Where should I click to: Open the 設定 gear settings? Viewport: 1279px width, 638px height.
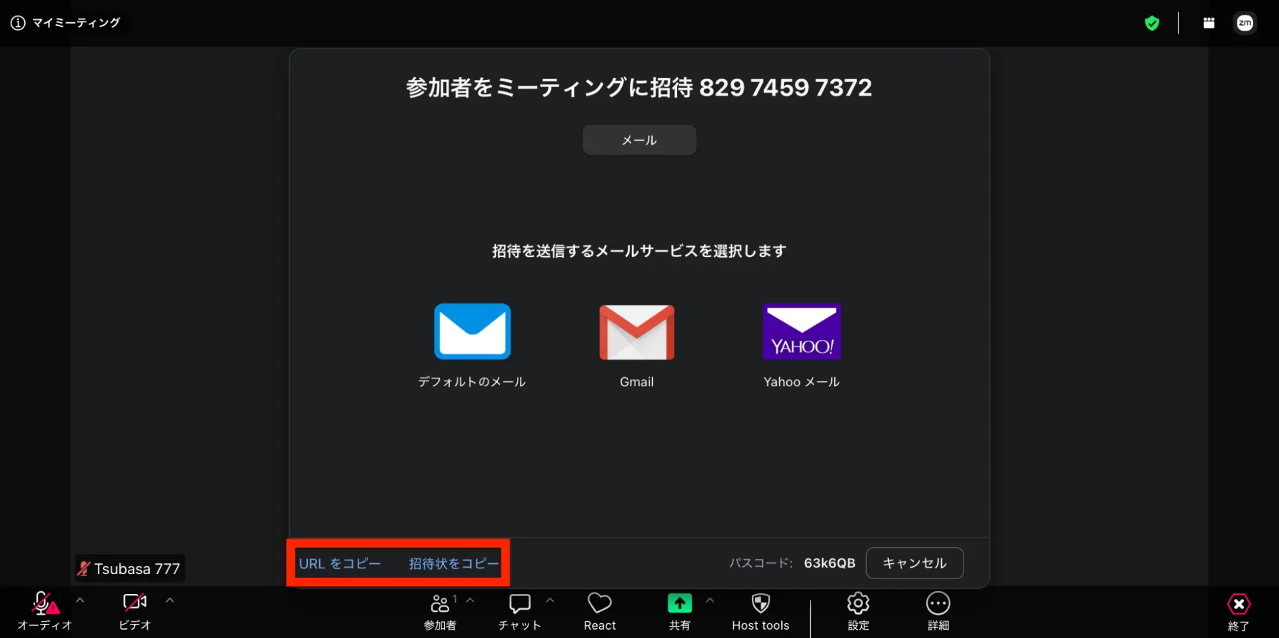(858, 611)
